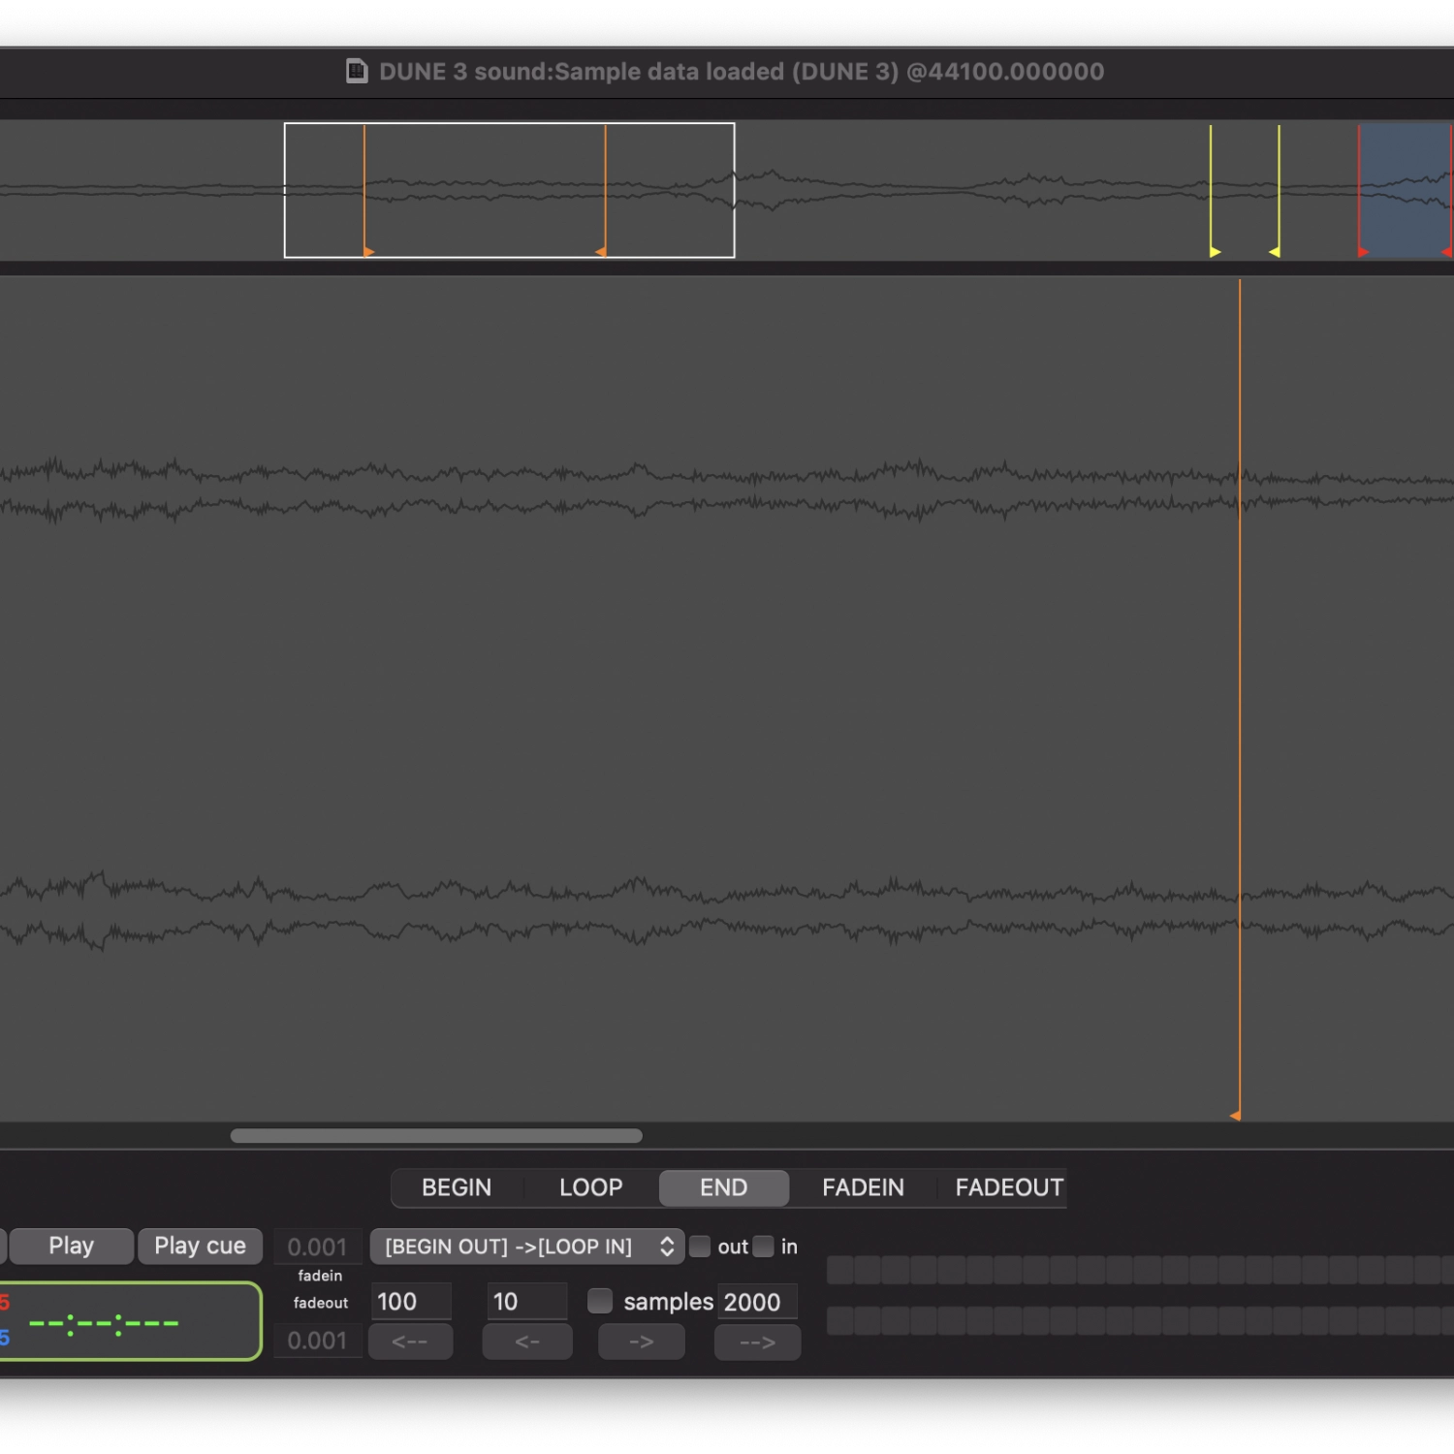Open the [BEGIN OUT] ->[LOOP IN] dropdown

tap(527, 1247)
